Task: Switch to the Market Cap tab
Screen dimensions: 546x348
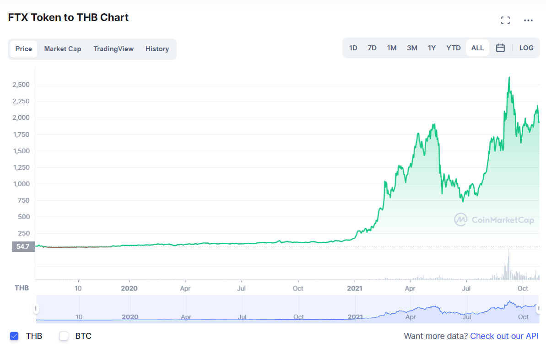Action: (63, 49)
